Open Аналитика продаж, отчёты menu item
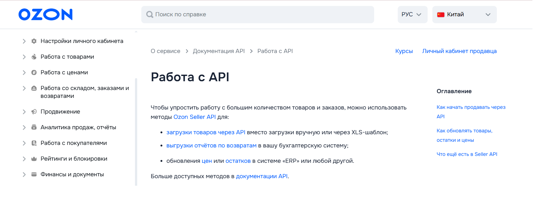The width and height of the screenshot is (545, 197). pos(78,127)
